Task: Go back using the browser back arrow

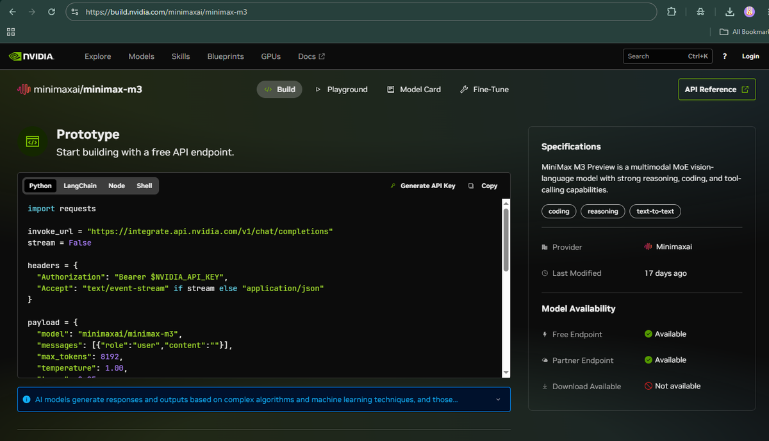Action: 12,12
